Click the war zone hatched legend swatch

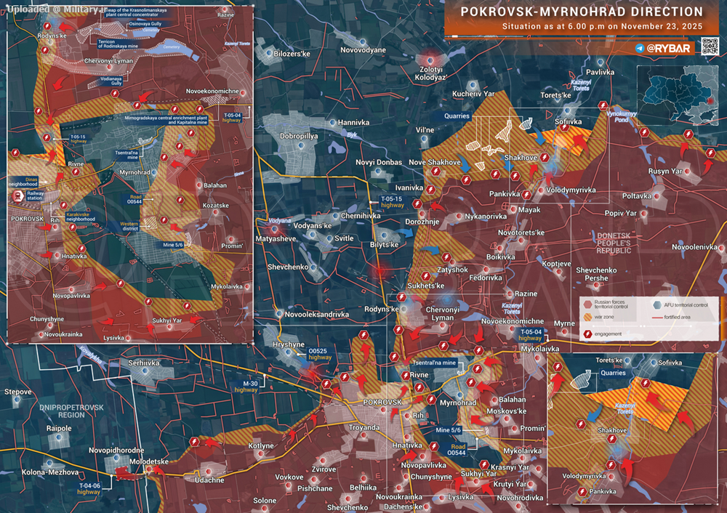pos(589,317)
